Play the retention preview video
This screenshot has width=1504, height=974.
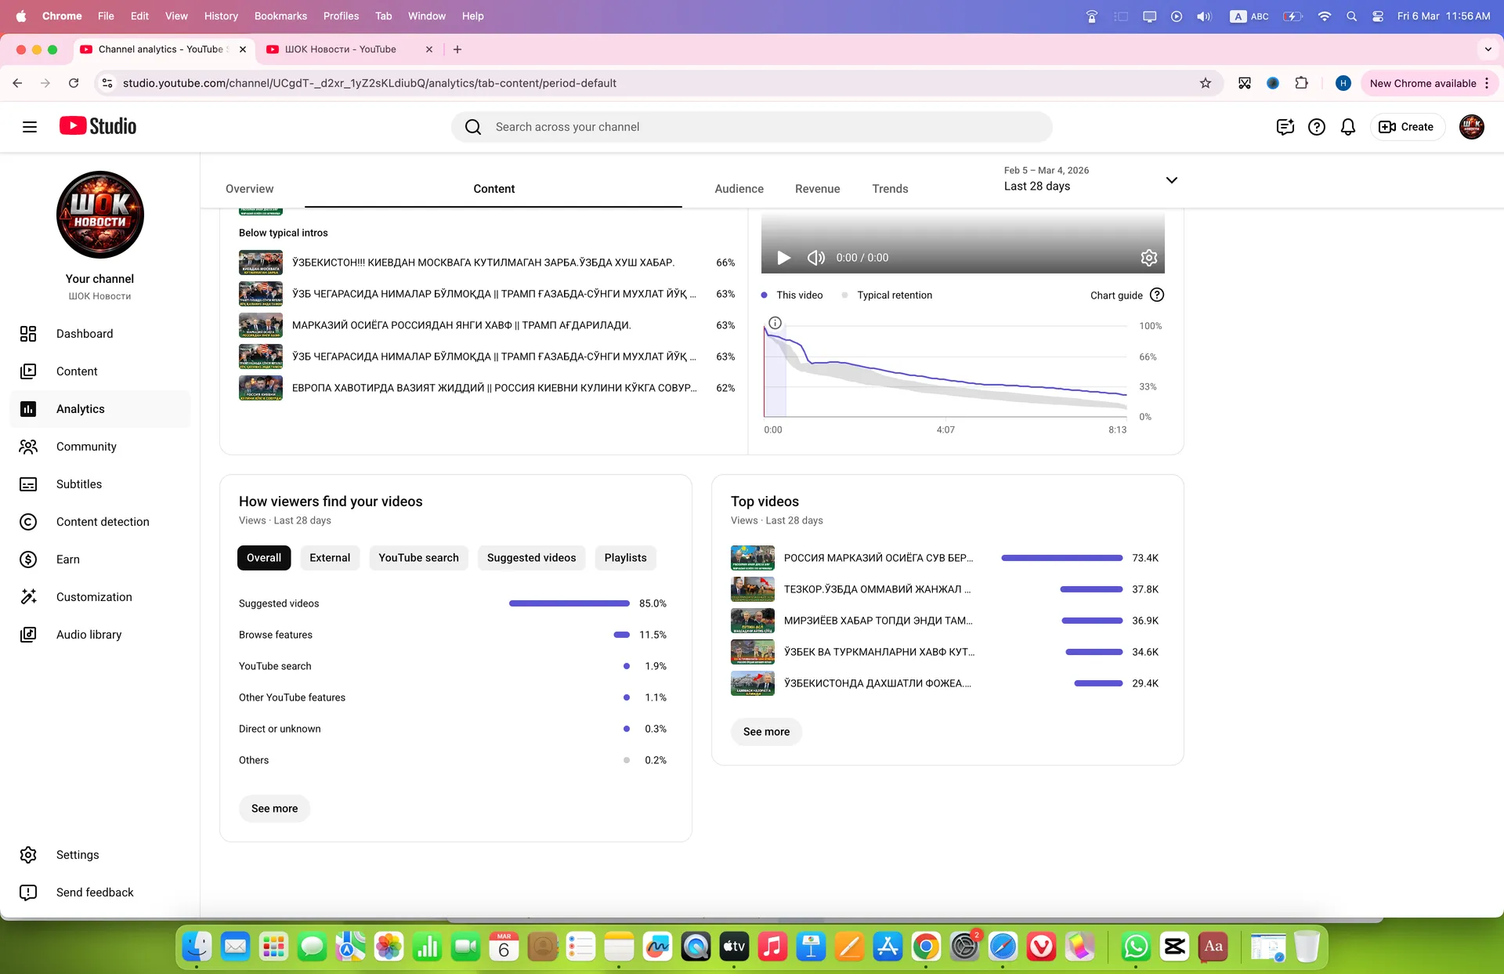click(x=783, y=258)
